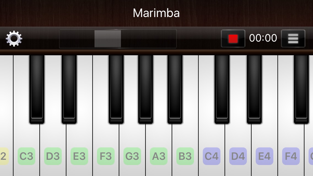Play the black key between F3 and G3
Screen dimensions: 313x176
coord(116,89)
